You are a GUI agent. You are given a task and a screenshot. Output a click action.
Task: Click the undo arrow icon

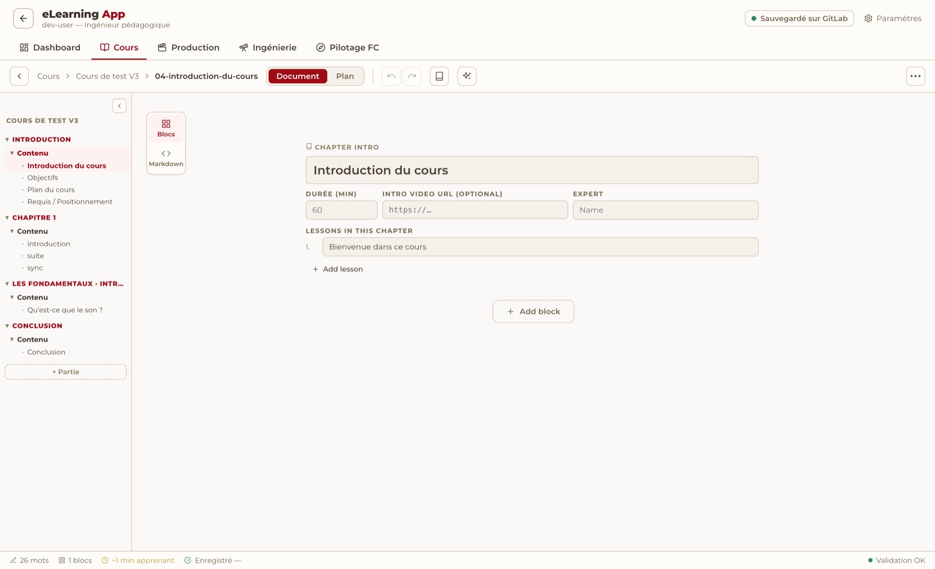click(x=391, y=76)
